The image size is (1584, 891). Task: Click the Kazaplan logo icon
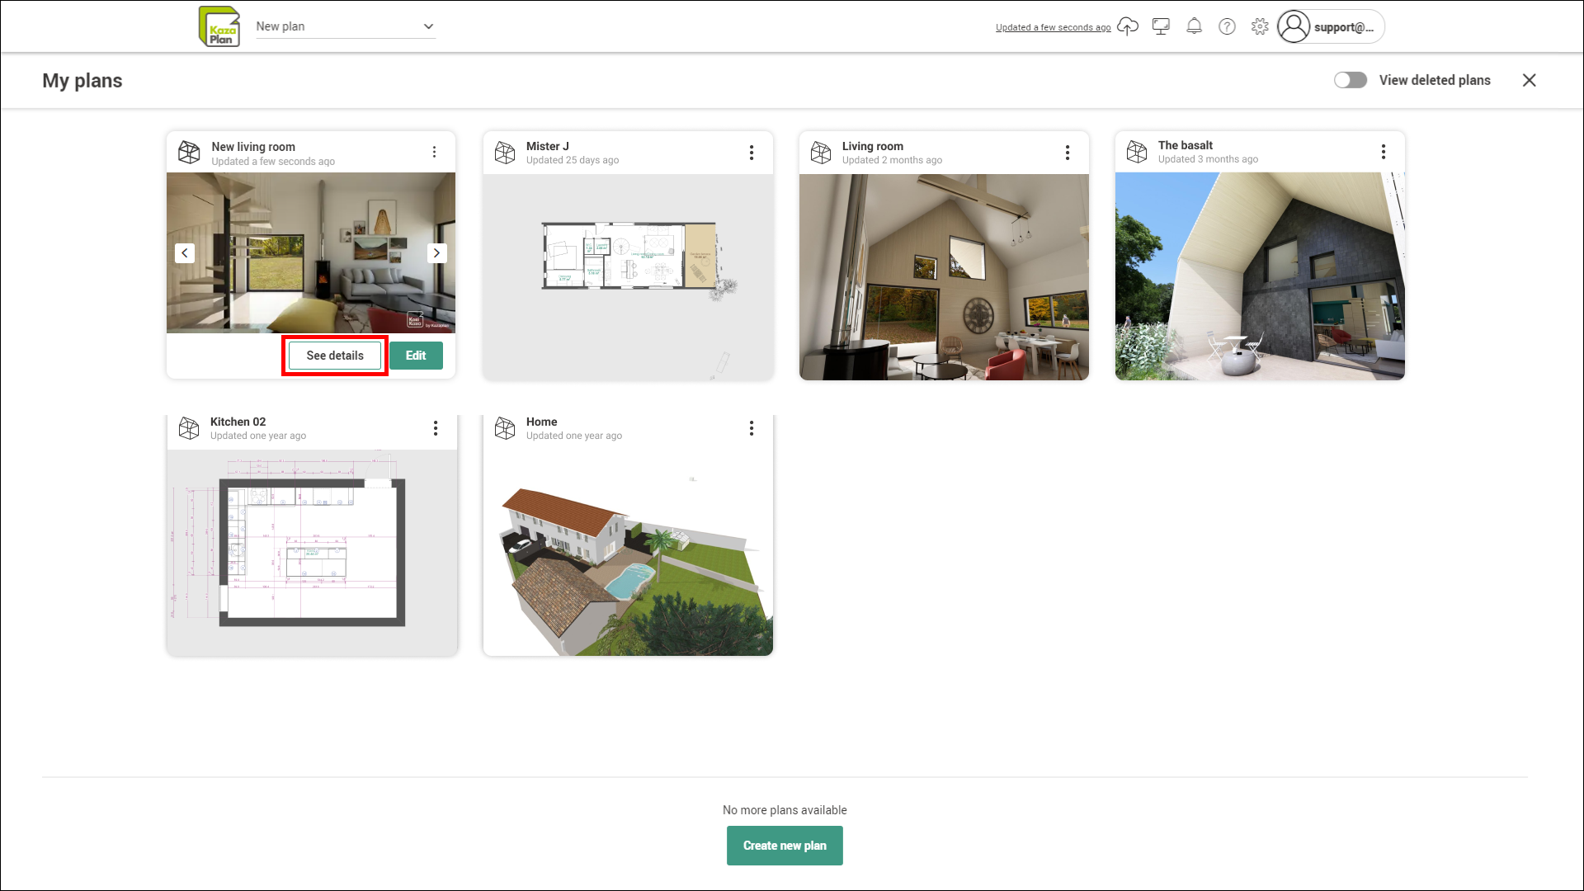(219, 26)
